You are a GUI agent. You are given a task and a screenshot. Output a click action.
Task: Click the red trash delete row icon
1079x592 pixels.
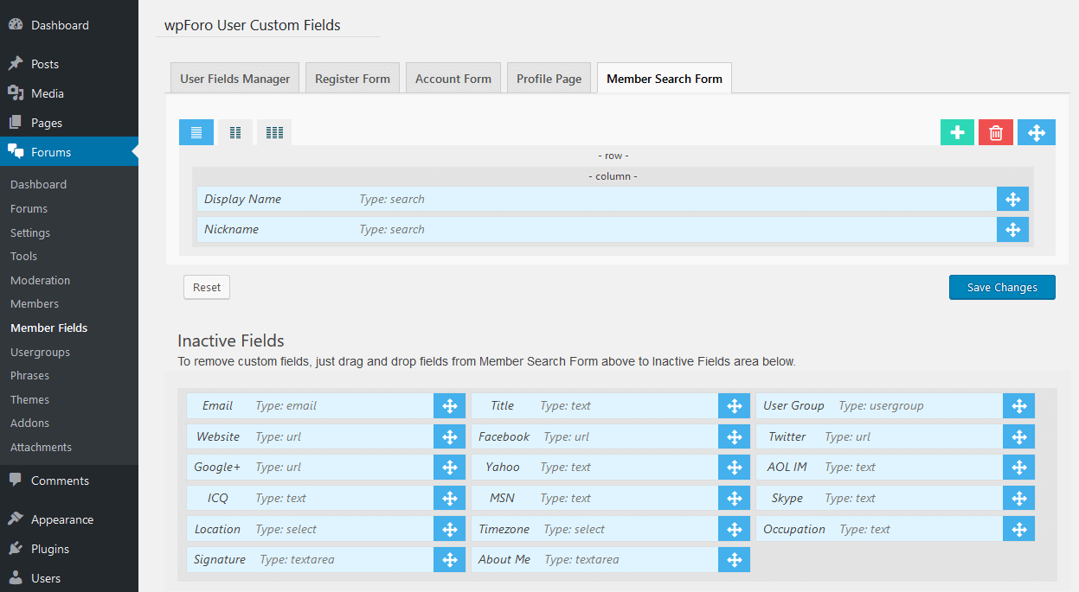996,132
